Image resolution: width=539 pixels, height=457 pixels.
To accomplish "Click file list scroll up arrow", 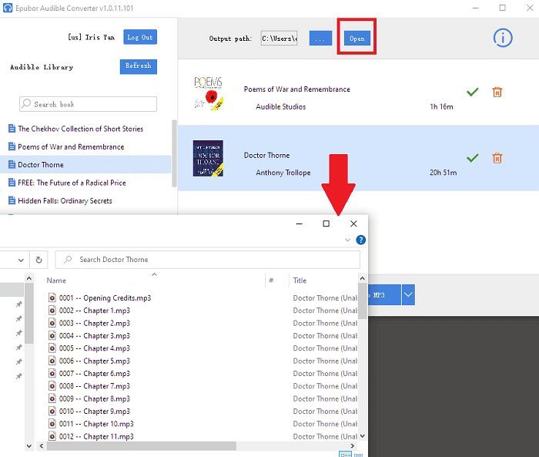I will coord(362,278).
